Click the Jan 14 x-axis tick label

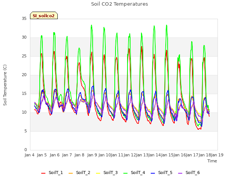154,155
